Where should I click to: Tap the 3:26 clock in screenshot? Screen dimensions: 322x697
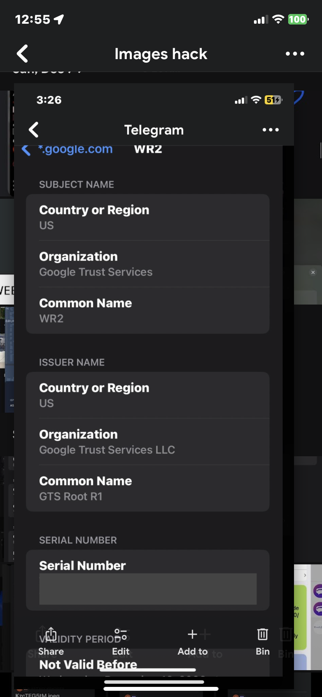(49, 100)
